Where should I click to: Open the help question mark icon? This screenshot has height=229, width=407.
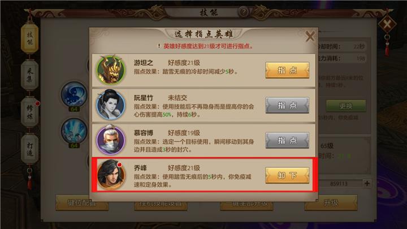tap(244, 12)
